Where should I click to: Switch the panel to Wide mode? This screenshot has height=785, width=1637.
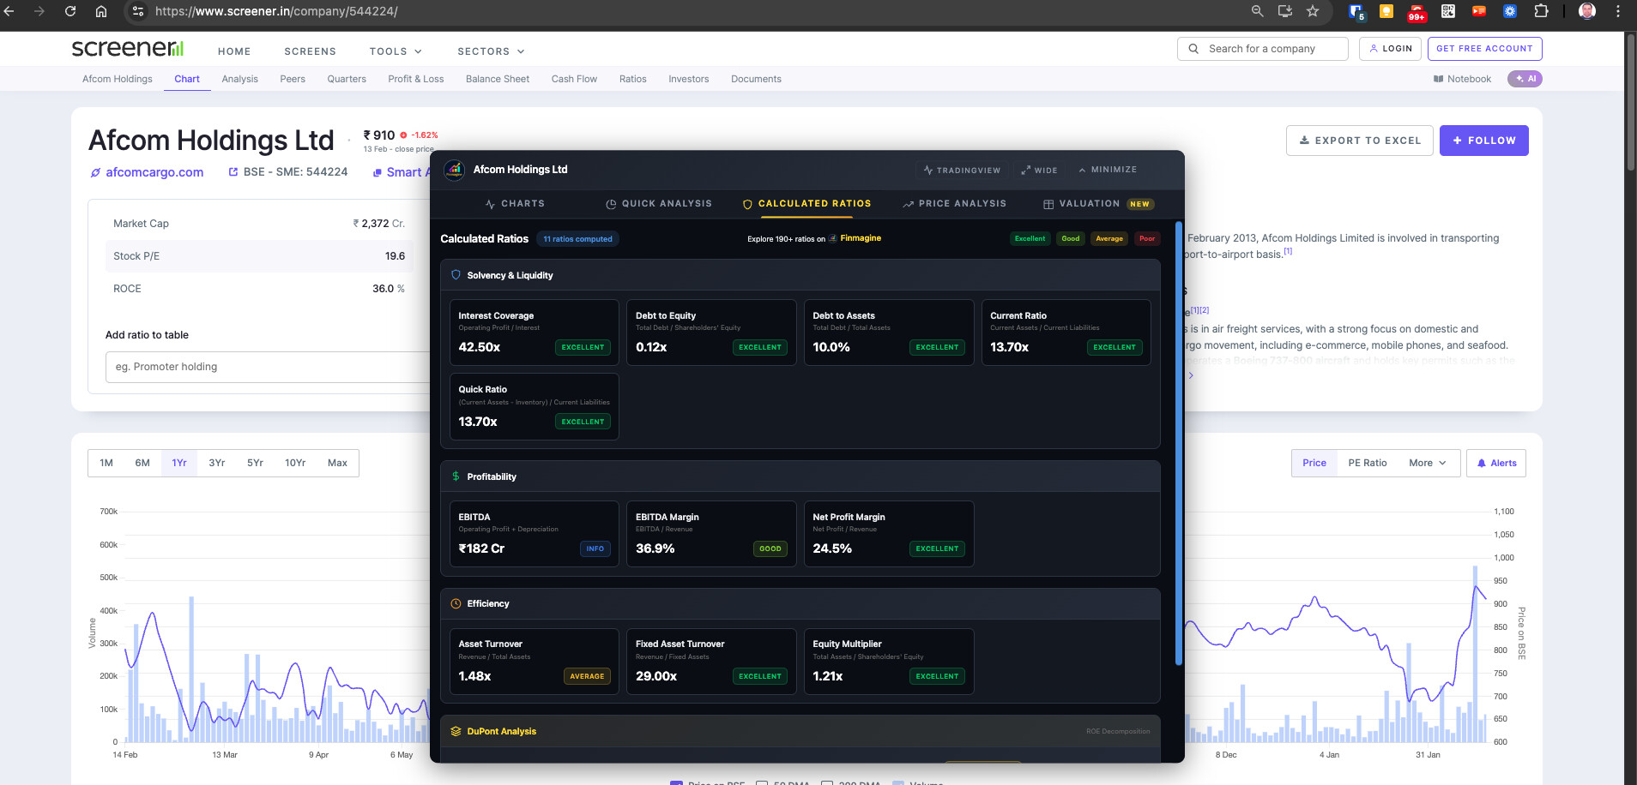[1039, 170]
